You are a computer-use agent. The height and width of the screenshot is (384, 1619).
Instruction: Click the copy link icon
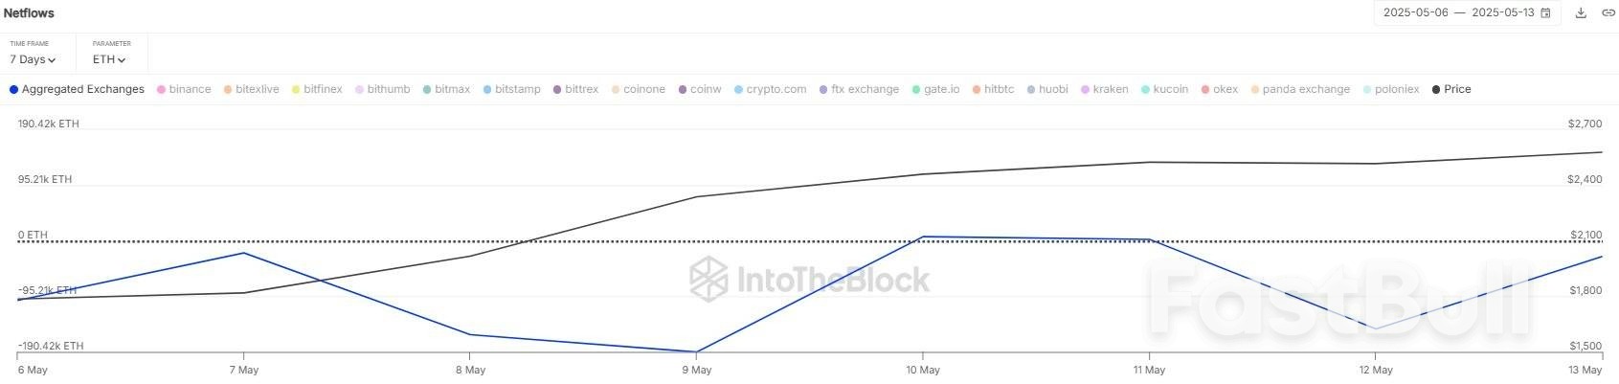[x=1608, y=13]
